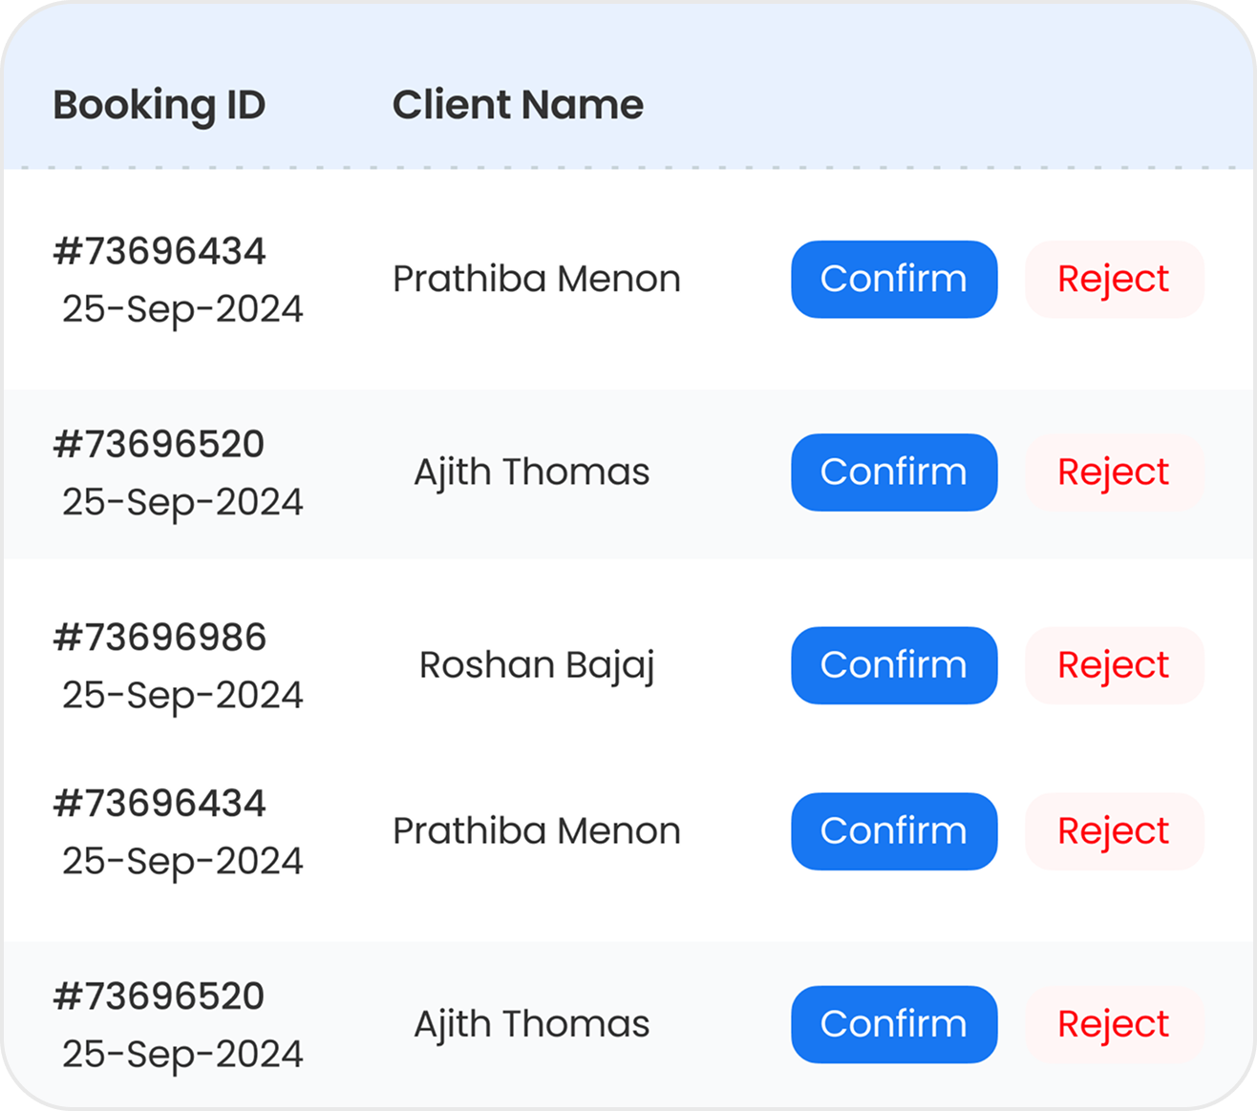Image resolution: width=1257 pixels, height=1111 pixels.
Task: Confirm booking #73696434 for Prathiba Menon
Action: 893,279
